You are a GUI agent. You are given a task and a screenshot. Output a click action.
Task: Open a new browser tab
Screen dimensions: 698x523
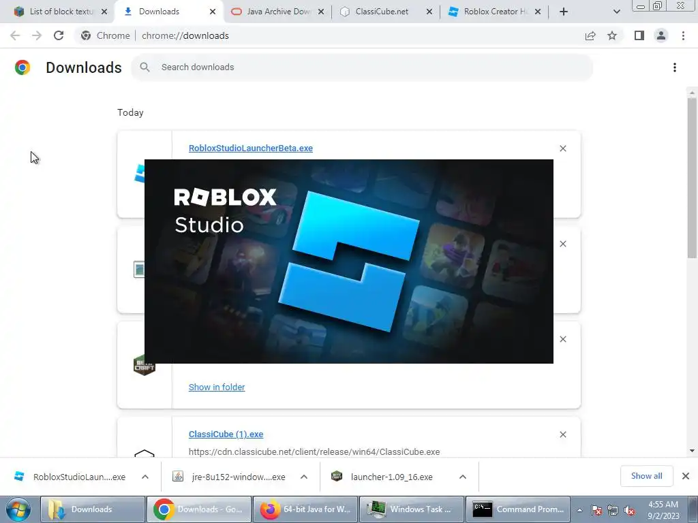tap(564, 12)
